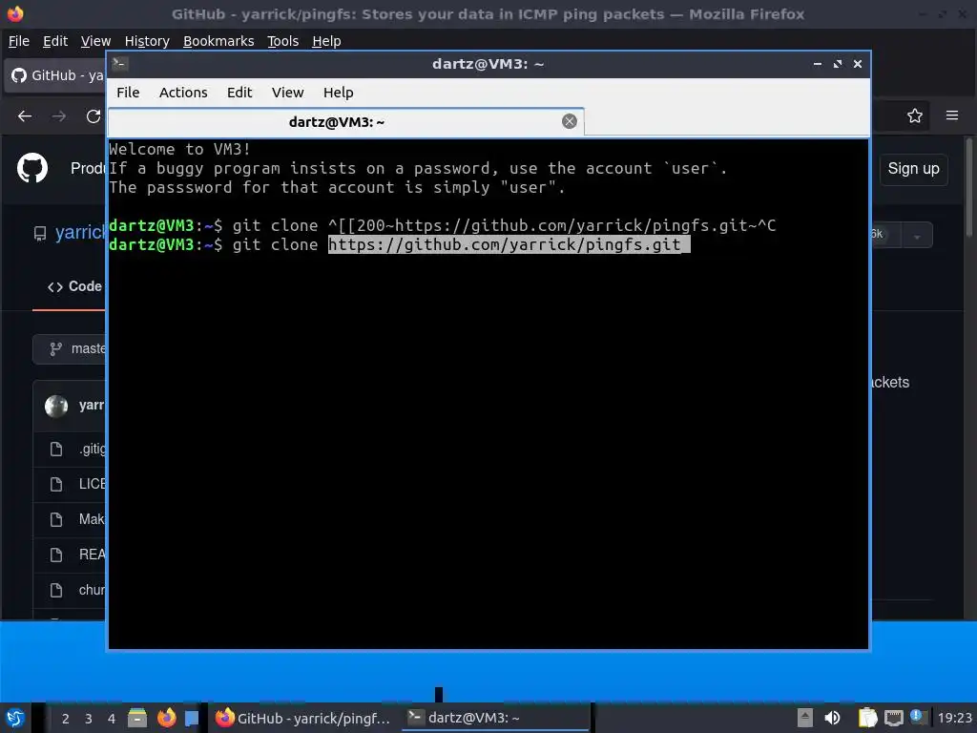Open the Code tab on GitHub
This screenshot has height=733, width=977.
tap(74, 286)
